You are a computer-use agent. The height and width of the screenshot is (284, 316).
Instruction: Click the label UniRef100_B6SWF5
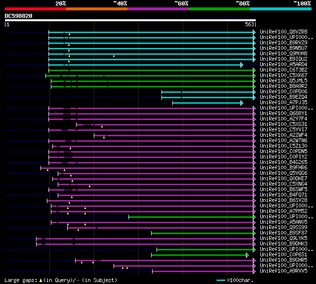[x=283, y=190]
